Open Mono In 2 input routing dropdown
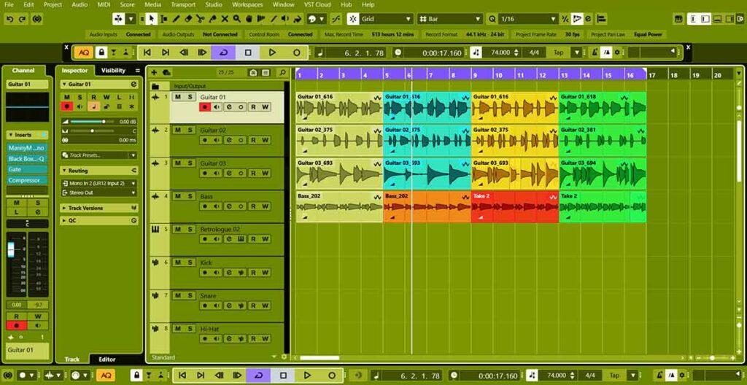Screen dimensions: 747x385 tap(99, 183)
